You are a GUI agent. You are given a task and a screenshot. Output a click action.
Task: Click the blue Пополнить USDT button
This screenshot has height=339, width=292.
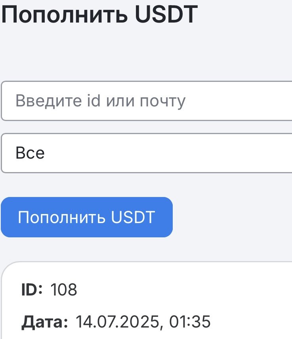click(x=87, y=217)
